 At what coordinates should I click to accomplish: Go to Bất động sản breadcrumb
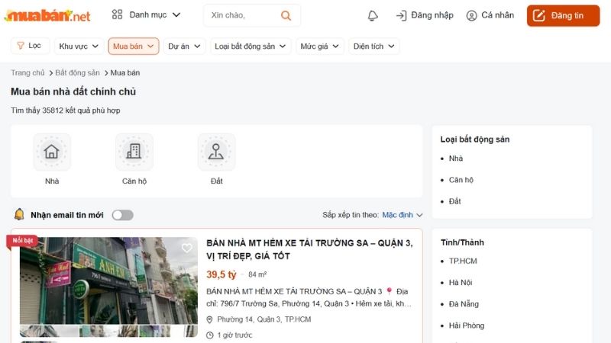point(77,72)
